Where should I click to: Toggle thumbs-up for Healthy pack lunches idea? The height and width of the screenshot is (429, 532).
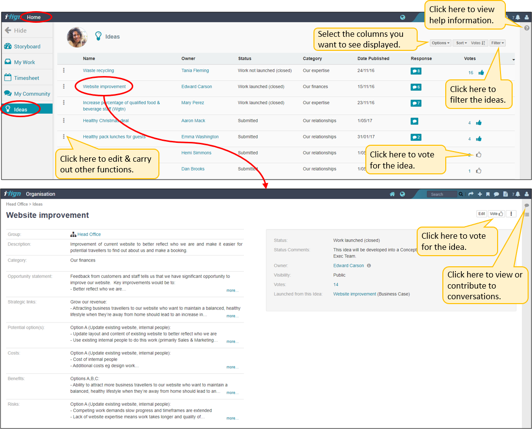[479, 139]
